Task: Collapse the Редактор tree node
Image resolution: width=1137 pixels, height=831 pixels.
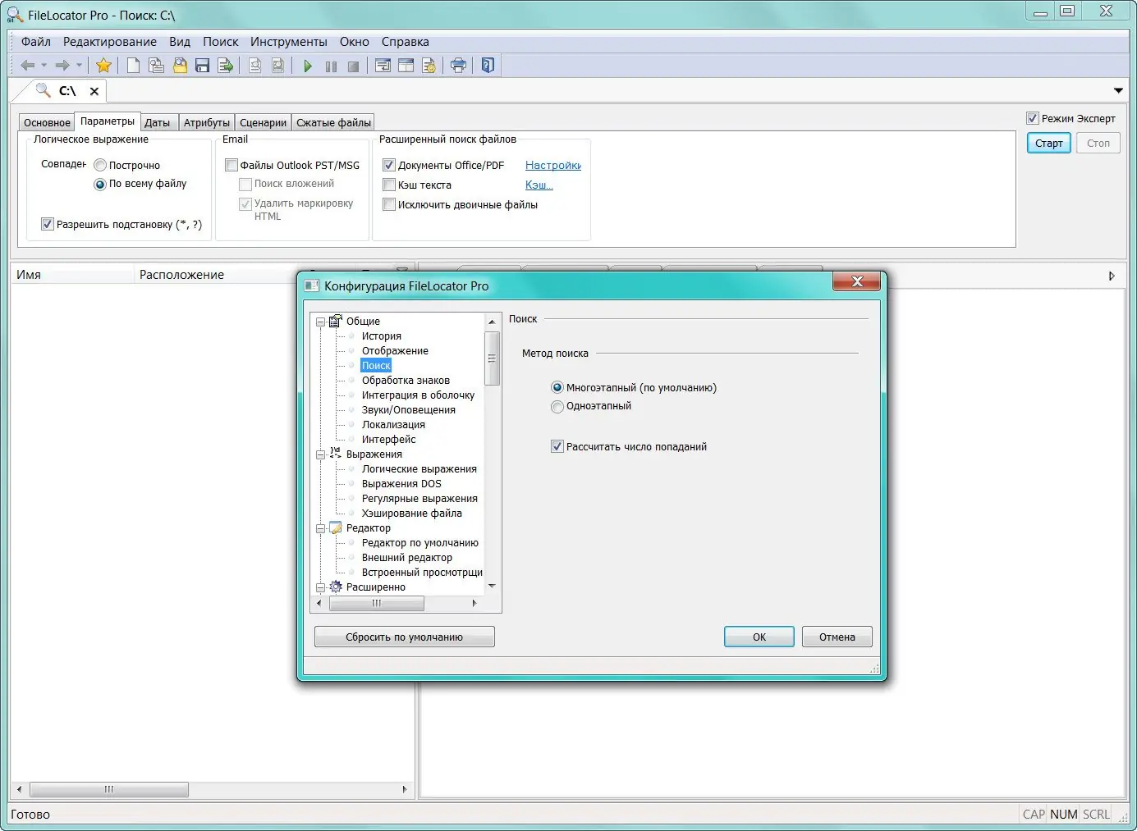Action: click(321, 528)
